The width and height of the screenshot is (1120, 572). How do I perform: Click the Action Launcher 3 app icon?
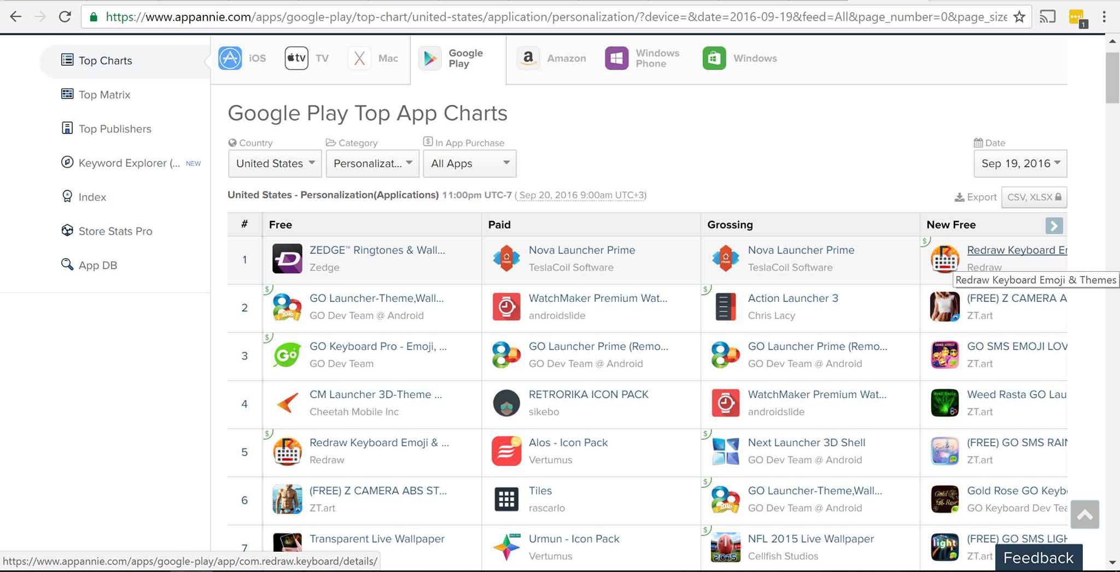click(726, 307)
